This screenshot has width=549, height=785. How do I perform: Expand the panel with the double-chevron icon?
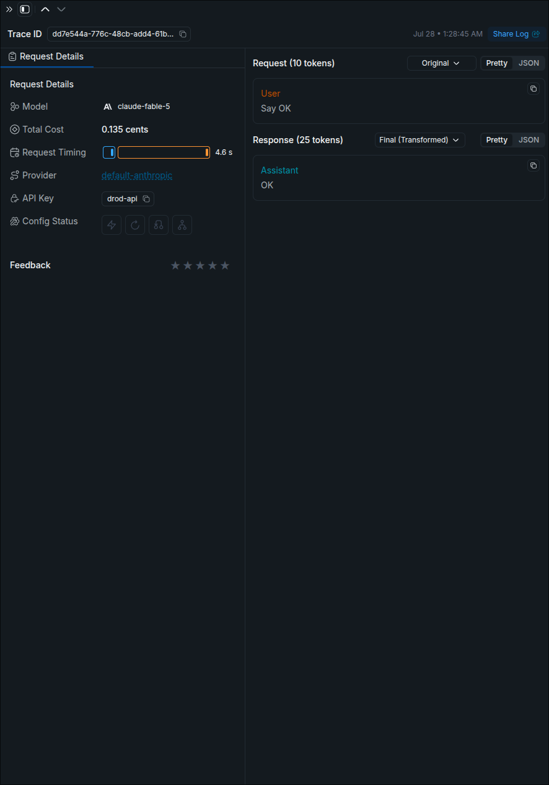point(9,9)
